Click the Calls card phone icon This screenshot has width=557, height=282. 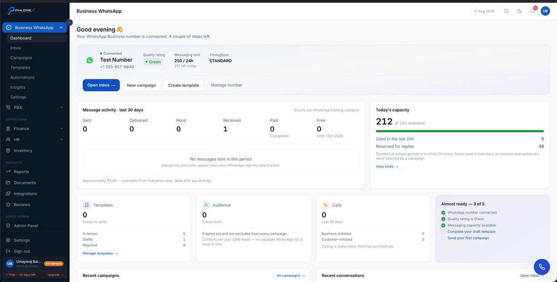[x=325, y=205]
